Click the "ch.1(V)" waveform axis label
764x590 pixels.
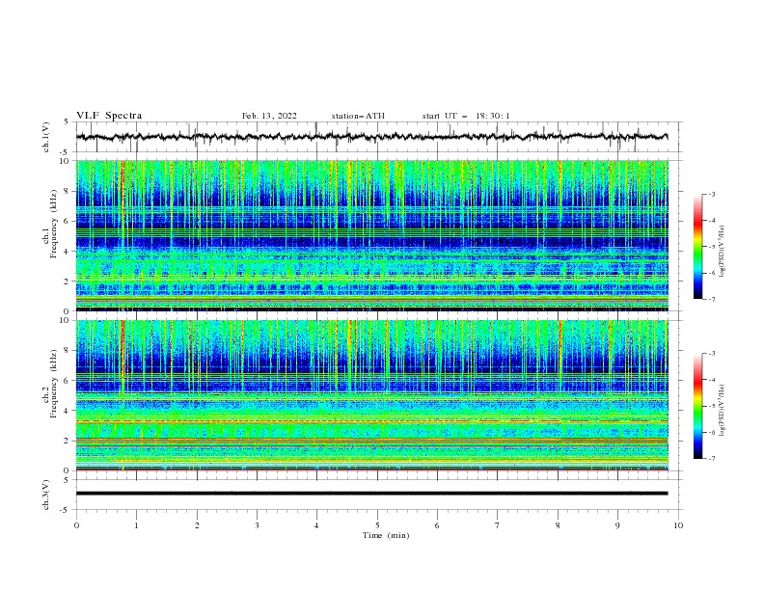[46, 137]
